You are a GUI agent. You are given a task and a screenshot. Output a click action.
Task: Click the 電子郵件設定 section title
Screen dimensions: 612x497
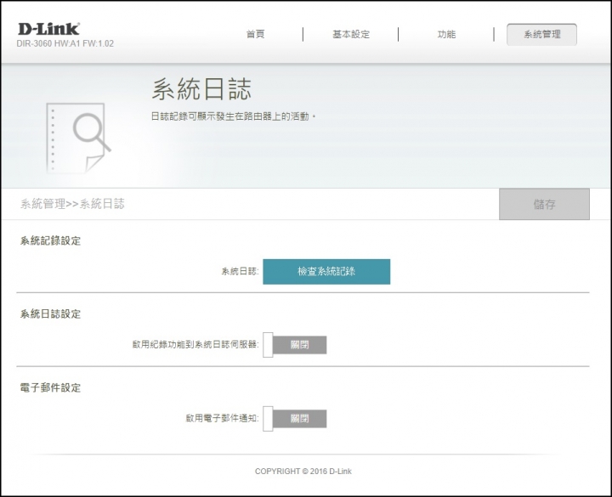click(x=50, y=387)
